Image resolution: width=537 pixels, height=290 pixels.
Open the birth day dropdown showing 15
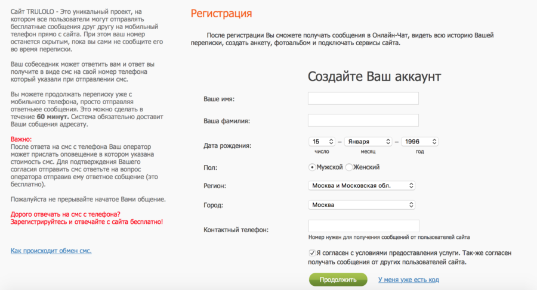322,142
